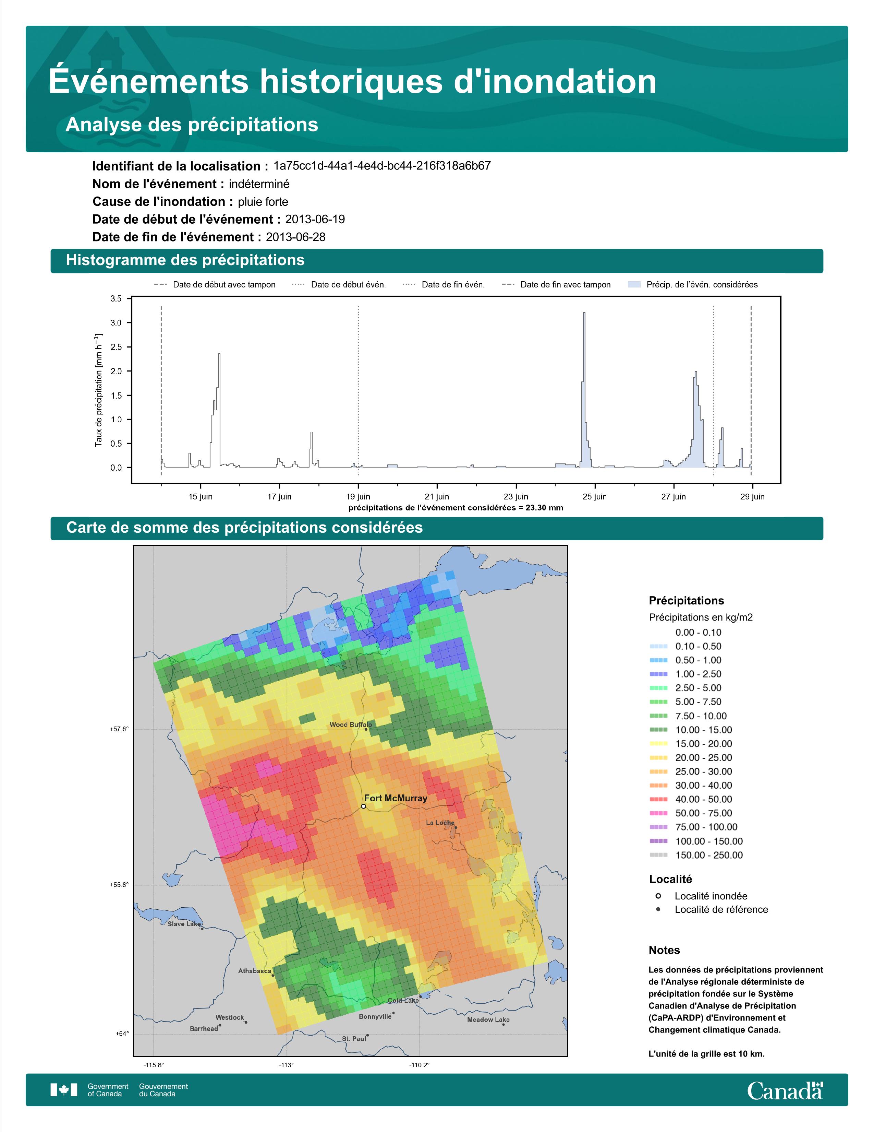Click the Fort McMurray flooded locality marker
The width and height of the screenshot is (874, 1132).
click(363, 806)
